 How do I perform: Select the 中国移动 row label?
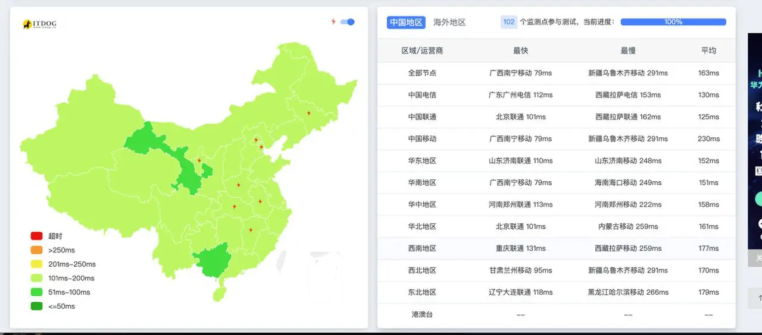422,138
